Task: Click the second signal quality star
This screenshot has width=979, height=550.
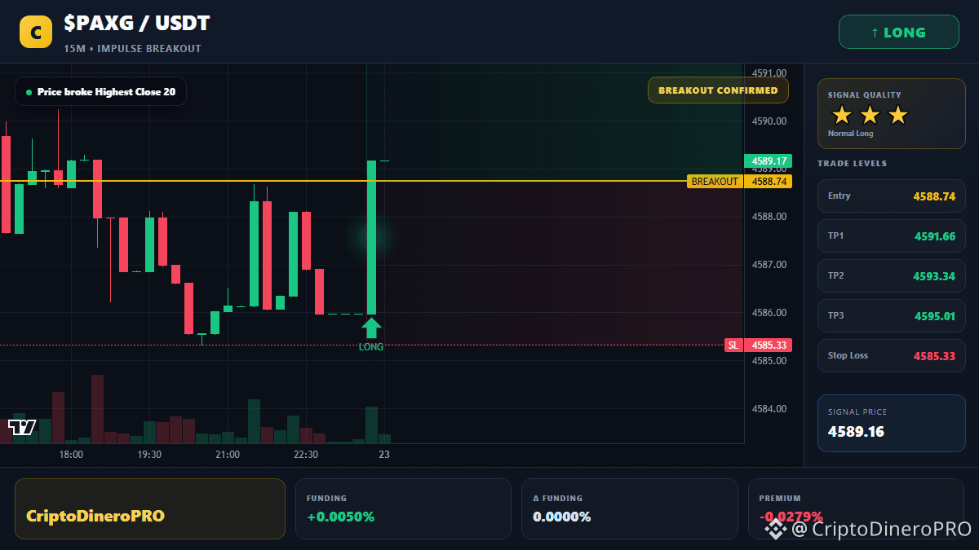Action: 870,115
